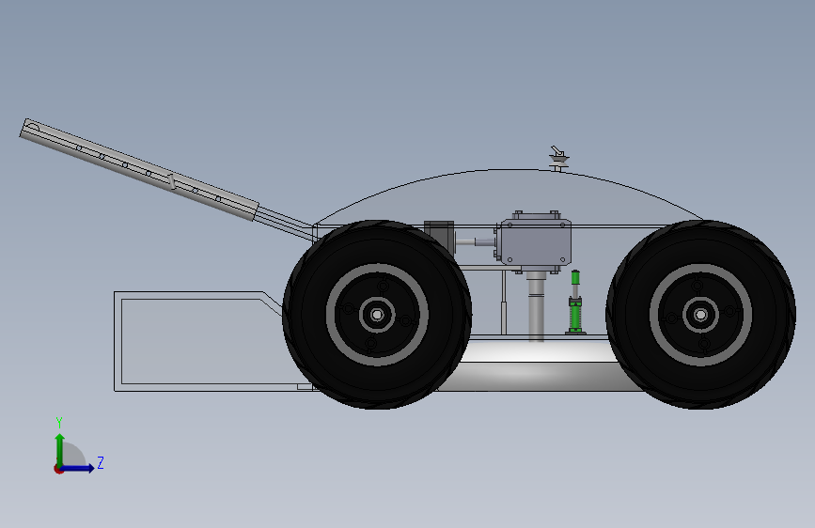Select the gray gearbox housing between the wheels
Image resolution: width=815 pixels, height=528 pixels.
(x=536, y=242)
